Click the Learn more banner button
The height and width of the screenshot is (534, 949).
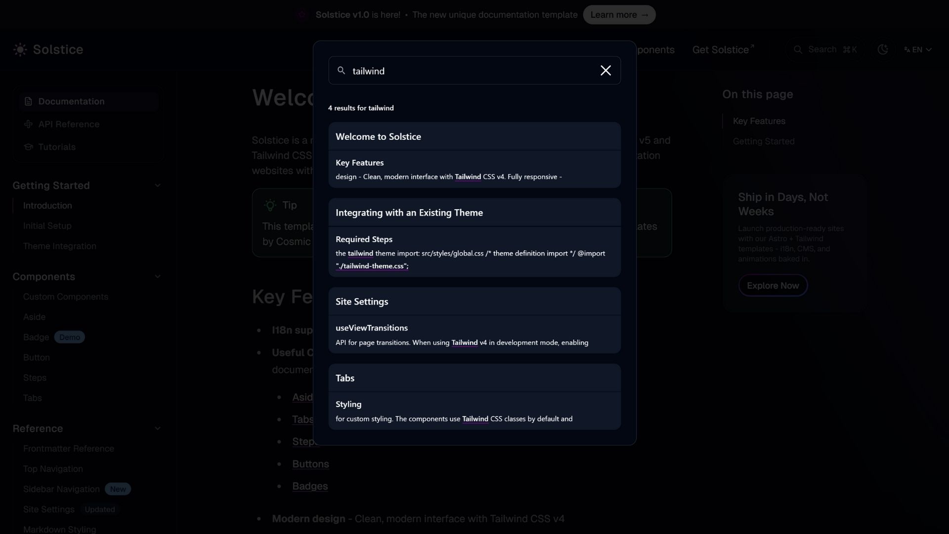coord(619,15)
